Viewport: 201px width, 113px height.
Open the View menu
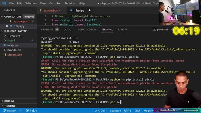pyautogui.click(x=43, y=3)
